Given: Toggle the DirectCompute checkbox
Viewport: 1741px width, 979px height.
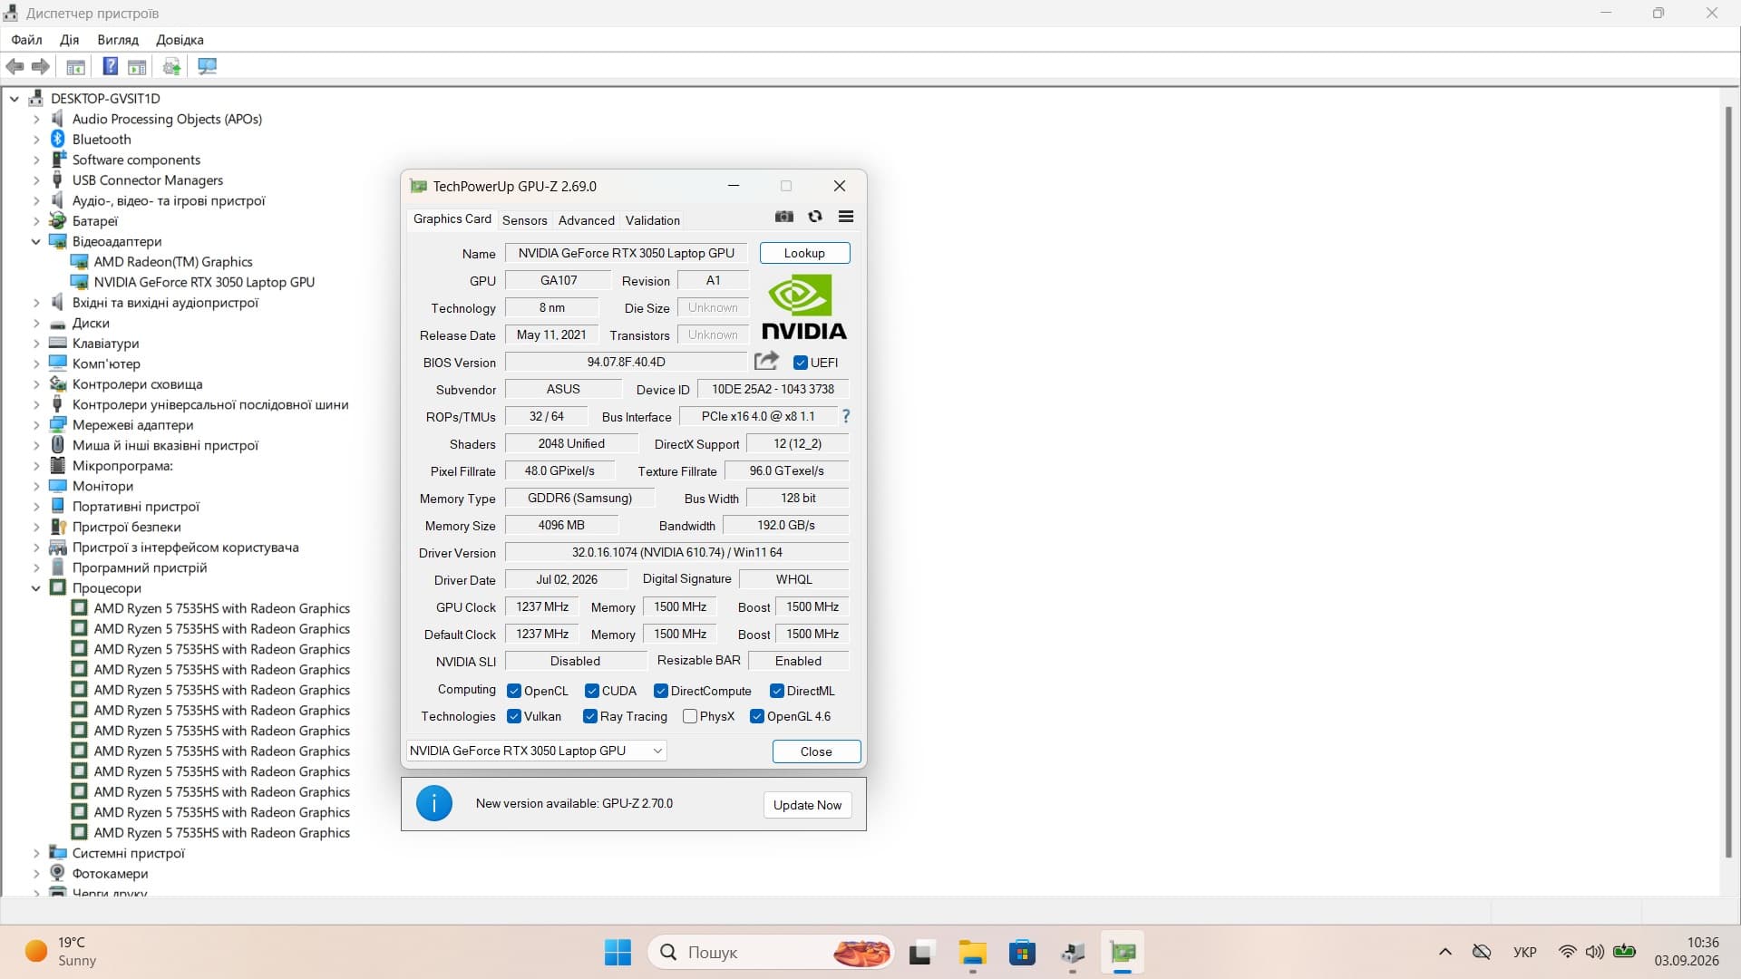Looking at the screenshot, I should click(661, 691).
